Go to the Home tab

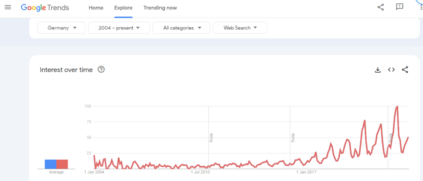tap(96, 8)
